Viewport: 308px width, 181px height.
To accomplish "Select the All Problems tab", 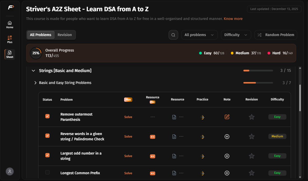I will coord(41,35).
